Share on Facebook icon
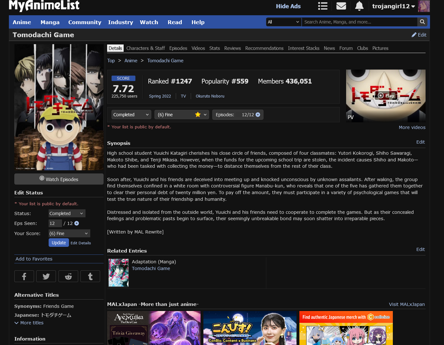Image resolution: width=444 pixels, height=345 pixels. point(24,276)
